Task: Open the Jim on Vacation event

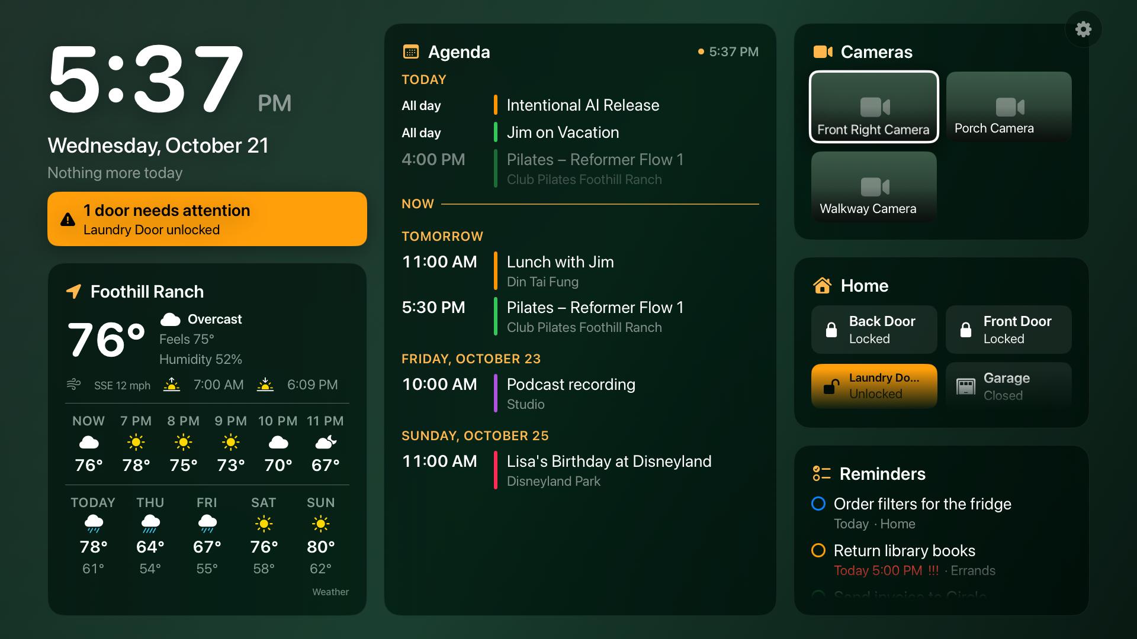Action: (x=580, y=133)
